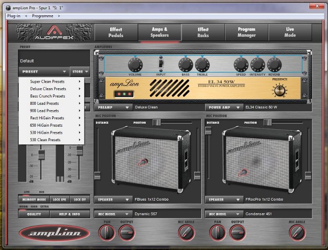Click right mic POSITION horizontal slider handle
Screen dimensions: 328x250
click(x=268, y=122)
